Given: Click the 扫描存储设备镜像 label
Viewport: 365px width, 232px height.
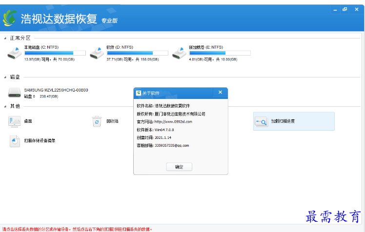Looking at the screenshot, I should tap(40, 141).
